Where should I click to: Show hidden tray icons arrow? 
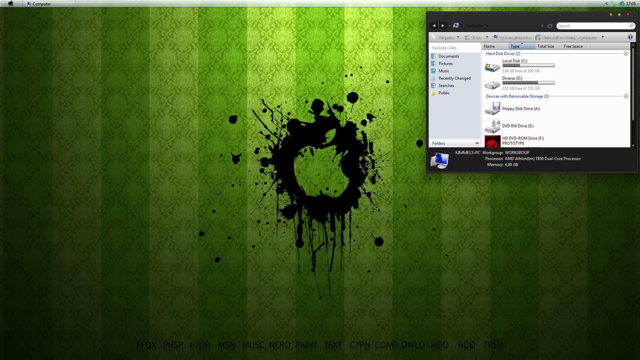pyautogui.click(x=607, y=4)
